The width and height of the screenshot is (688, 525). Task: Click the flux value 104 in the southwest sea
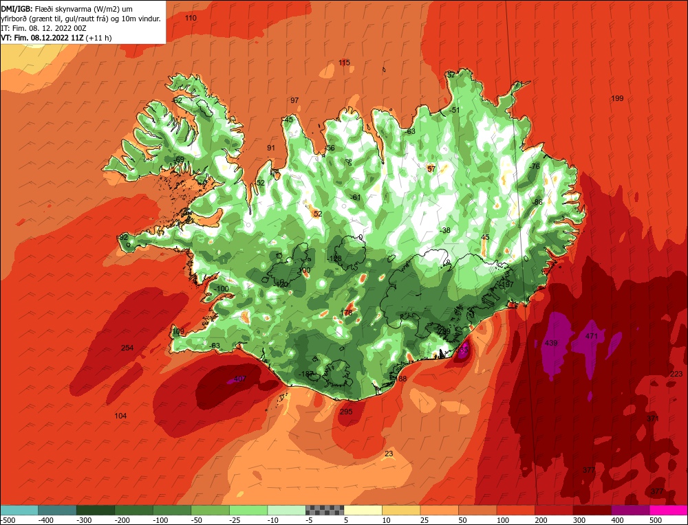[120, 416]
